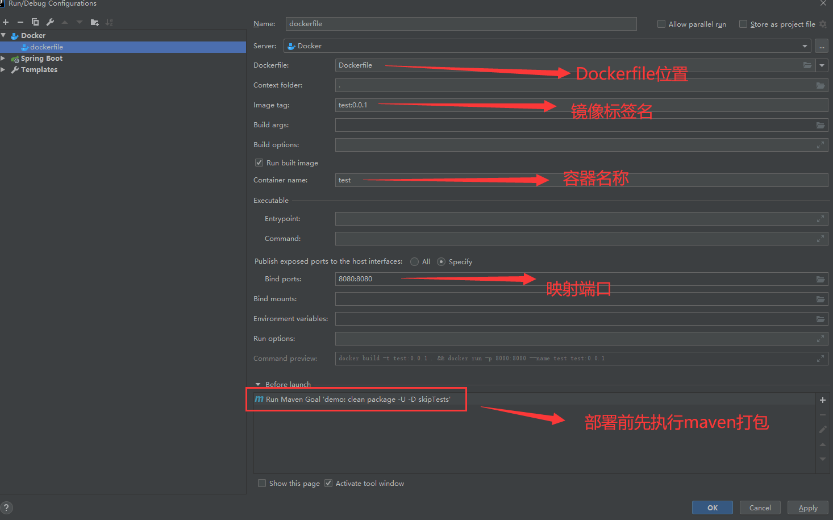Toggle Run built image checkbox
This screenshot has height=520, width=833.
tap(259, 163)
